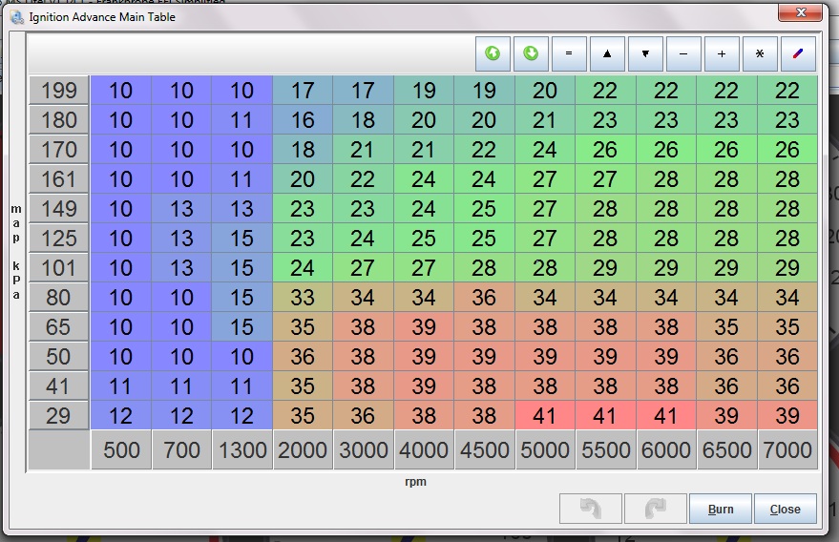Select cell 33 at 80 kPa, 2000 rpm
839x542 pixels.
tap(303, 298)
